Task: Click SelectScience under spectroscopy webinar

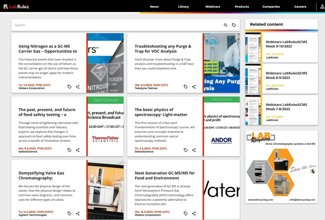Action: click(144, 152)
